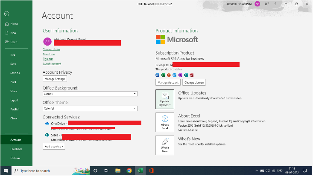The width and height of the screenshot is (313, 176).
Task: Click Manage Settings under Account Privacy
Action: pyautogui.click(x=55, y=79)
